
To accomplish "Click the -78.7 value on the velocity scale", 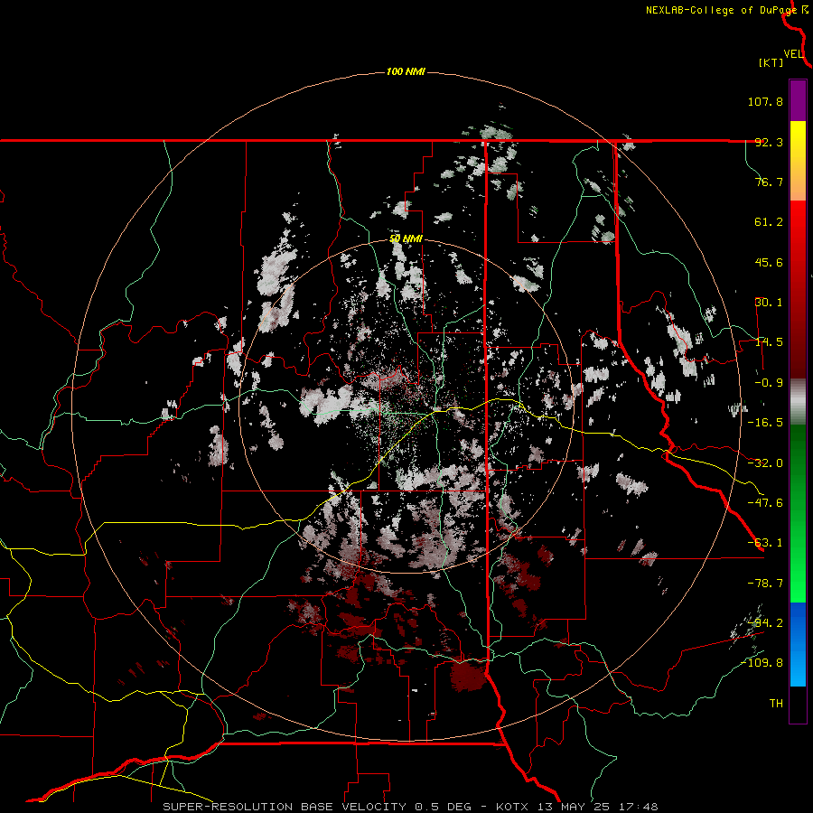I will click(x=765, y=584).
